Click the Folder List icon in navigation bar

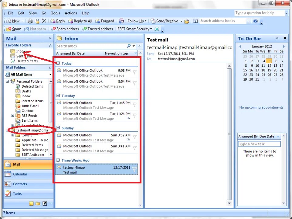(38, 203)
